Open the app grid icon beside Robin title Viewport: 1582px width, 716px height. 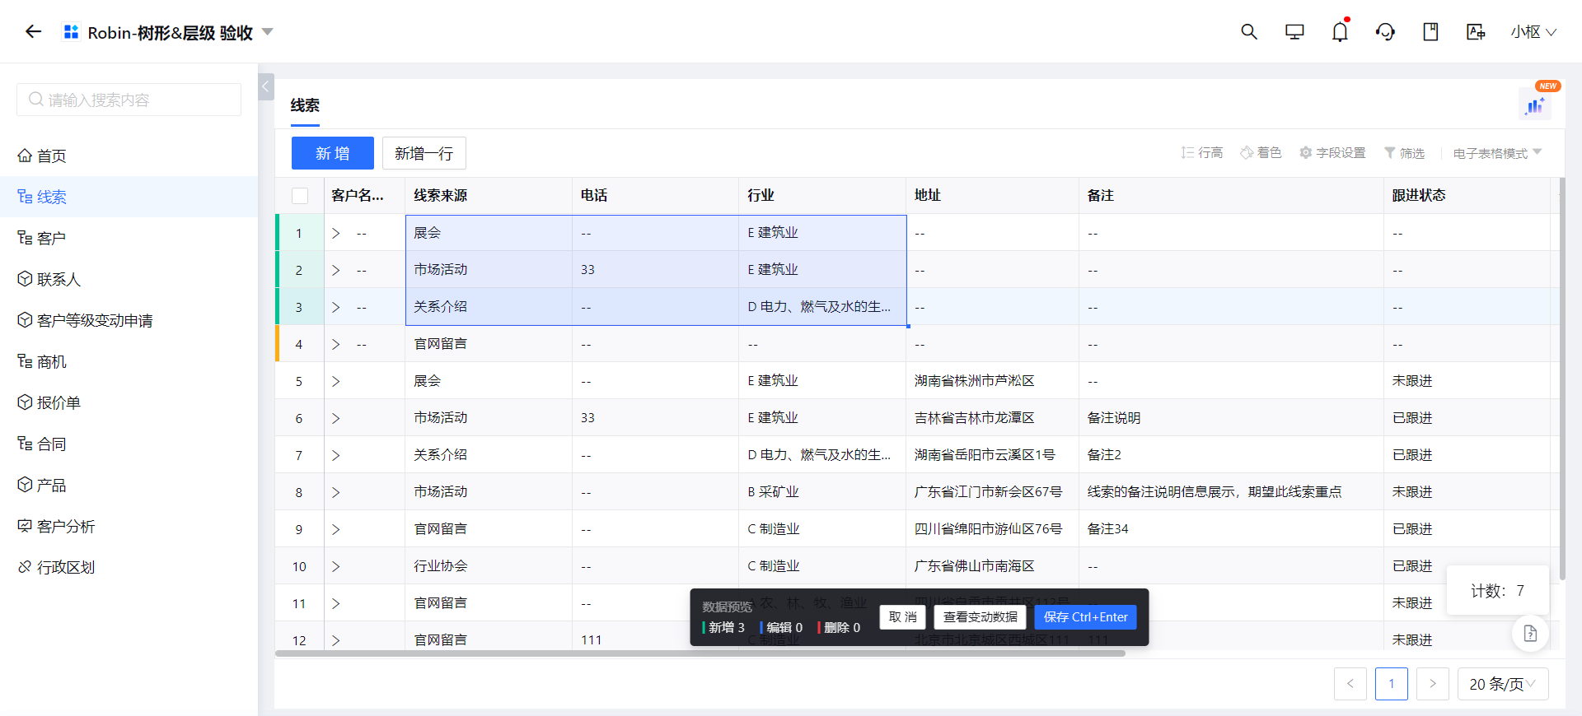tap(71, 31)
